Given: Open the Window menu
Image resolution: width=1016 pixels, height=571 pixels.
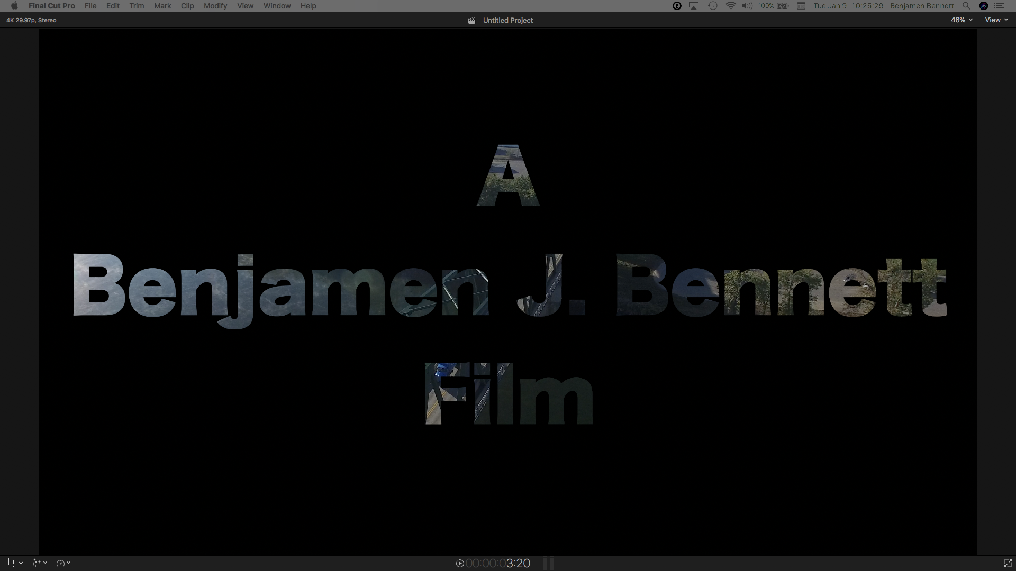Looking at the screenshot, I should pyautogui.click(x=277, y=6).
